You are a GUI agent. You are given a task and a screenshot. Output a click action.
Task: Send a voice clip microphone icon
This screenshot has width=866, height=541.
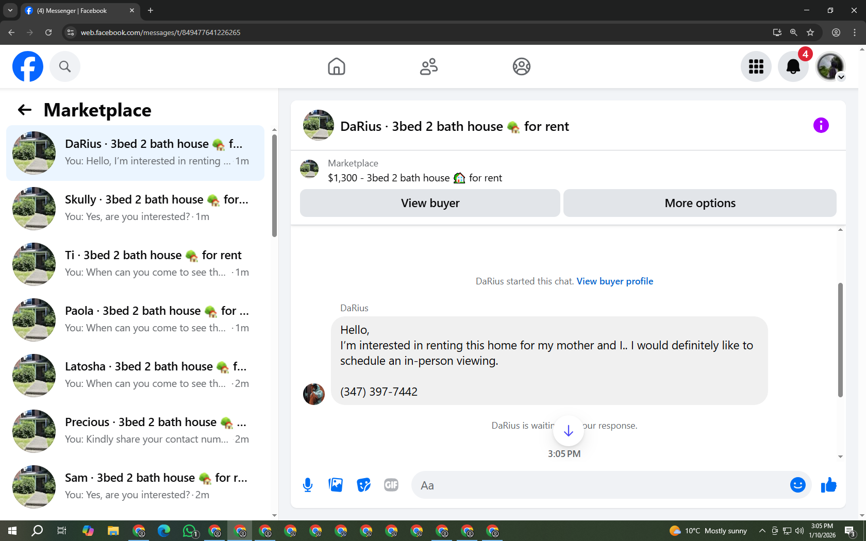[x=308, y=485]
